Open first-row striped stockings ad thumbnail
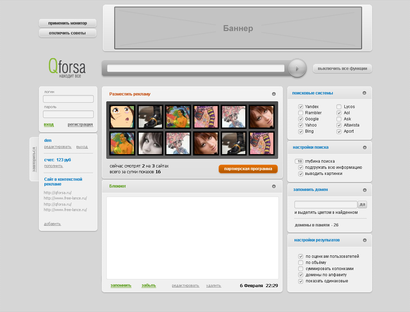The width and height of the screenshot is (410, 312). (206, 117)
